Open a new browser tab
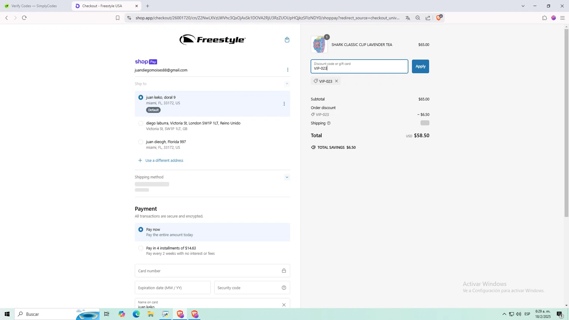 pos(148,6)
